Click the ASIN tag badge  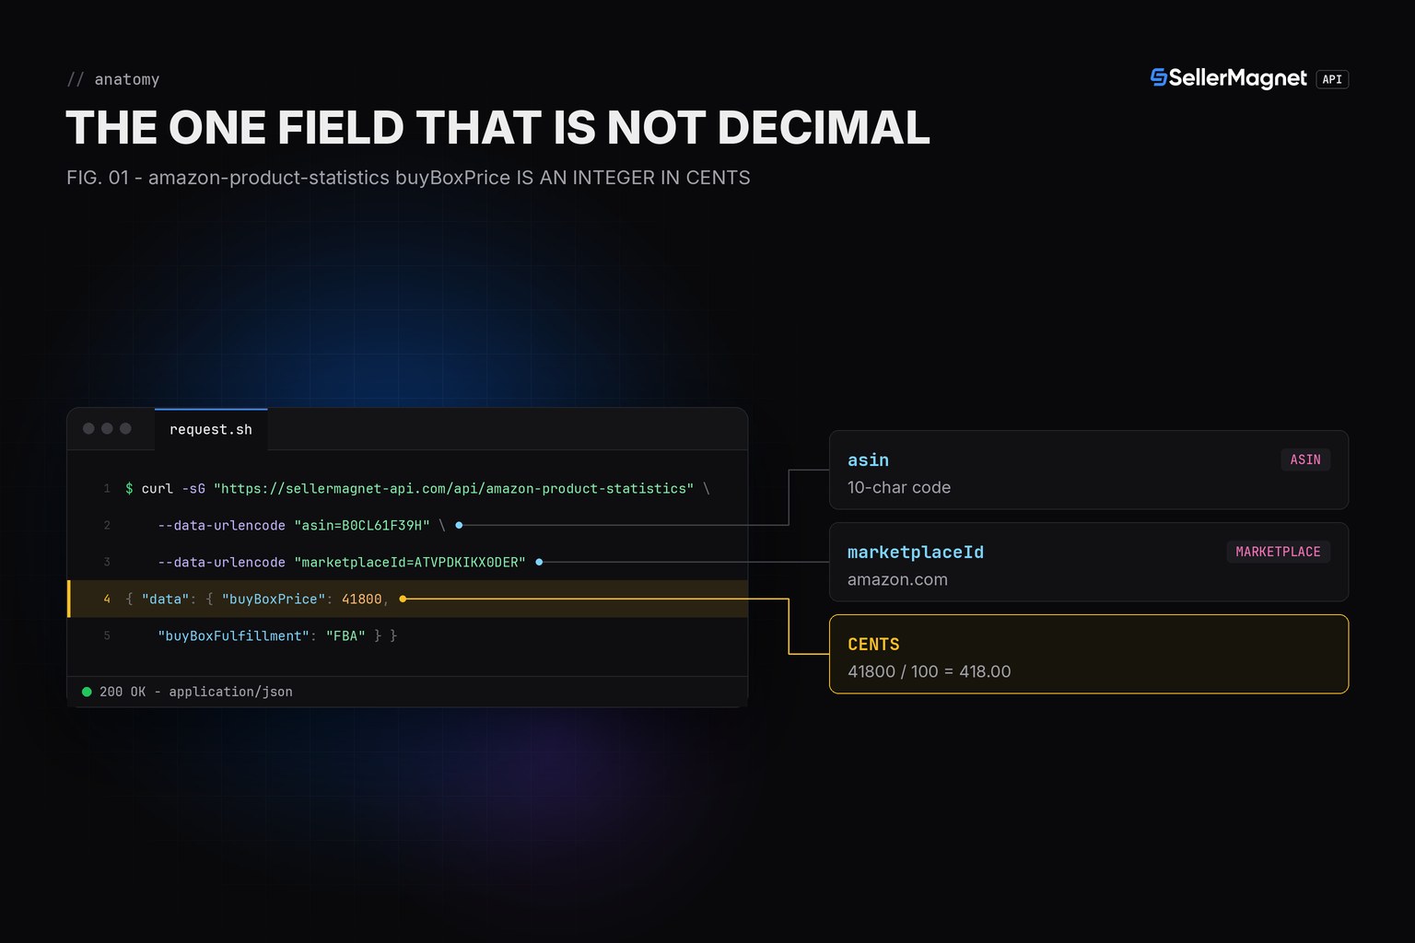pyautogui.click(x=1305, y=460)
